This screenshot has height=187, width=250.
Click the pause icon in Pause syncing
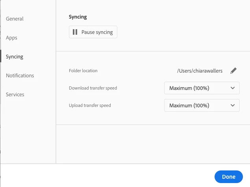coord(75,32)
